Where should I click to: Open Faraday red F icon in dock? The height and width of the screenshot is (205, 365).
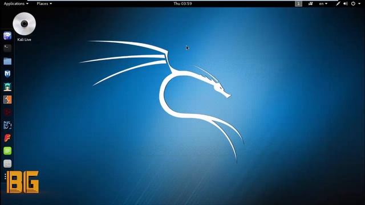(7, 138)
